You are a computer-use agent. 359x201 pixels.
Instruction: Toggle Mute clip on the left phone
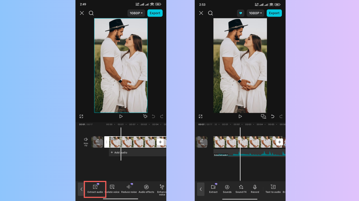point(86,142)
